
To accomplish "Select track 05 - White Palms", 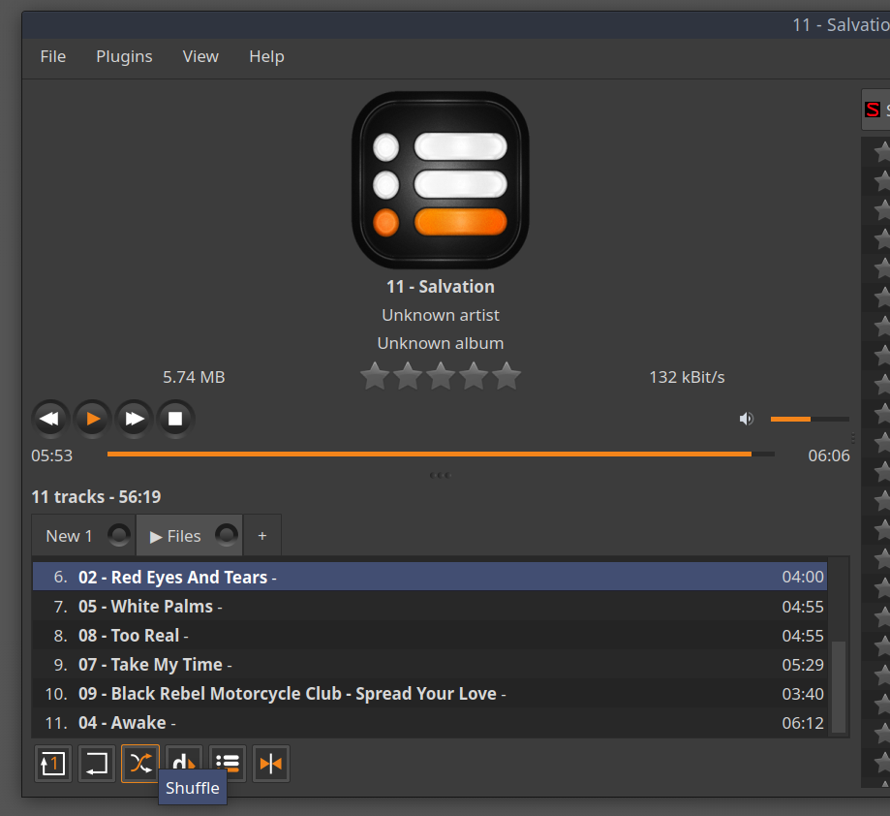I will click(165, 607).
